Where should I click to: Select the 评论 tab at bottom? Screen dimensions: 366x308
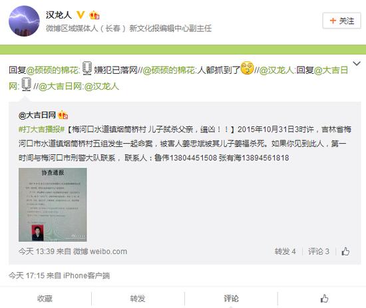[x=231, y=299]
